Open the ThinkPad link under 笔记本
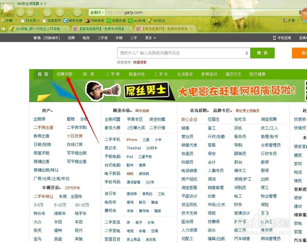Viewport: 307px width, 243px height. [134, 148]
